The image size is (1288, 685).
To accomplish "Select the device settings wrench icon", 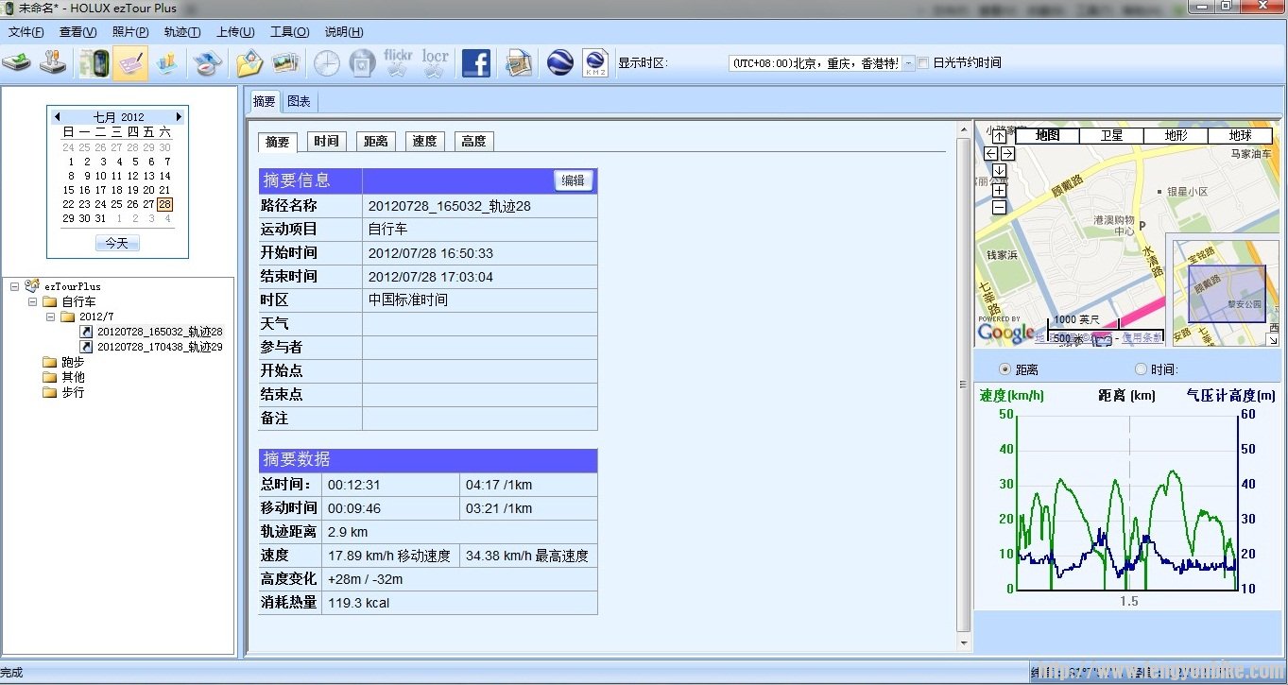I will pos(53,62).
